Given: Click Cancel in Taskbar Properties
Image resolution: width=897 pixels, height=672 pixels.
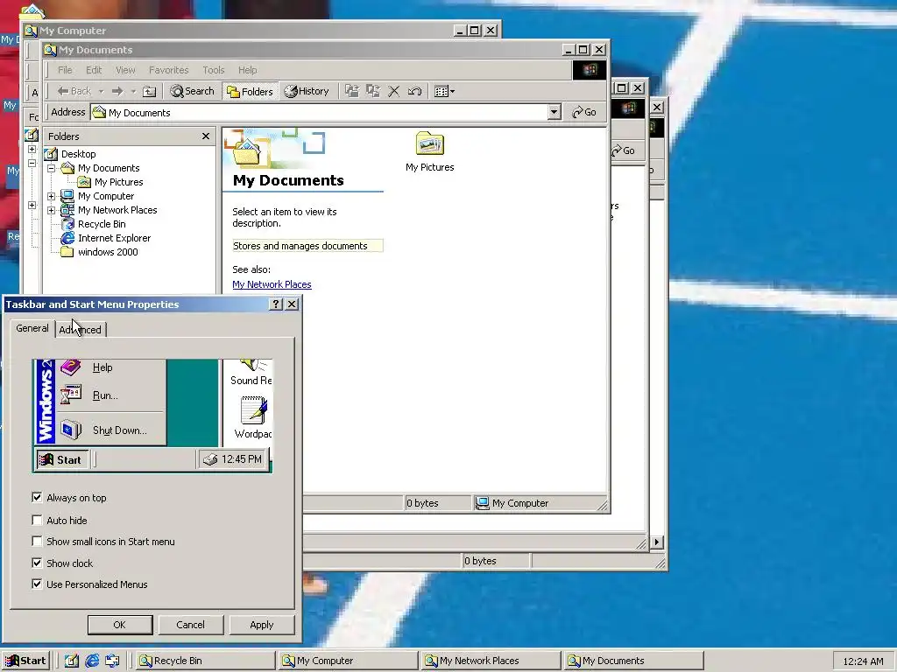Looking at the screenshot, I should tap(190, 625).
